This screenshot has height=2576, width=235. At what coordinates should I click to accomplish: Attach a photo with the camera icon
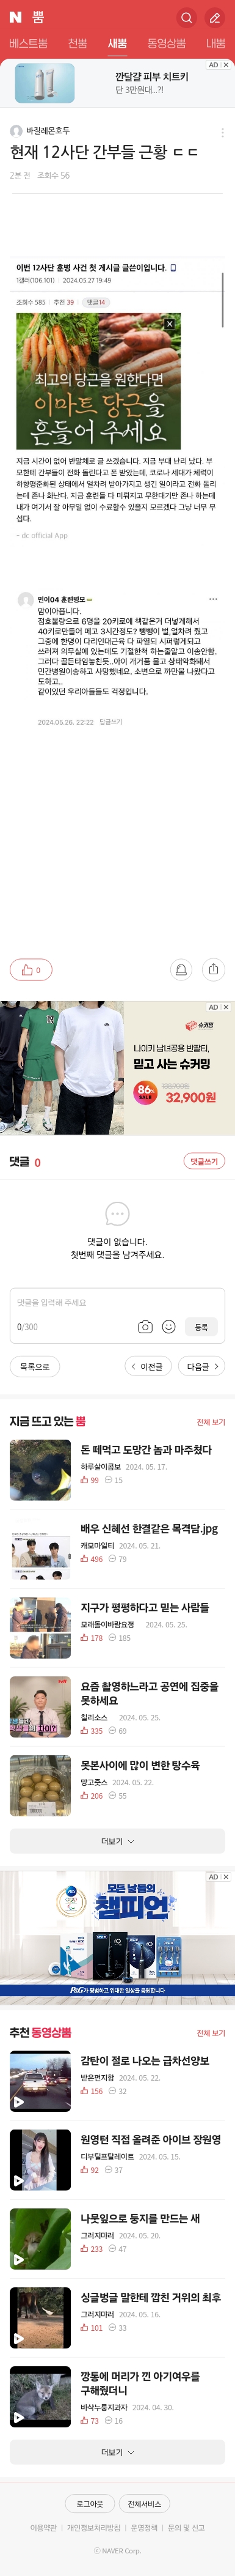click(145, 1327)
